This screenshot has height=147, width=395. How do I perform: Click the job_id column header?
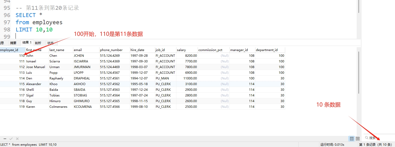tap(165, 50)
